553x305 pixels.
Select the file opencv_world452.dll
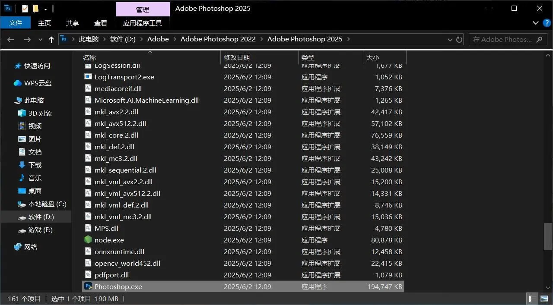pyautogui.click(x=127, y=263)
